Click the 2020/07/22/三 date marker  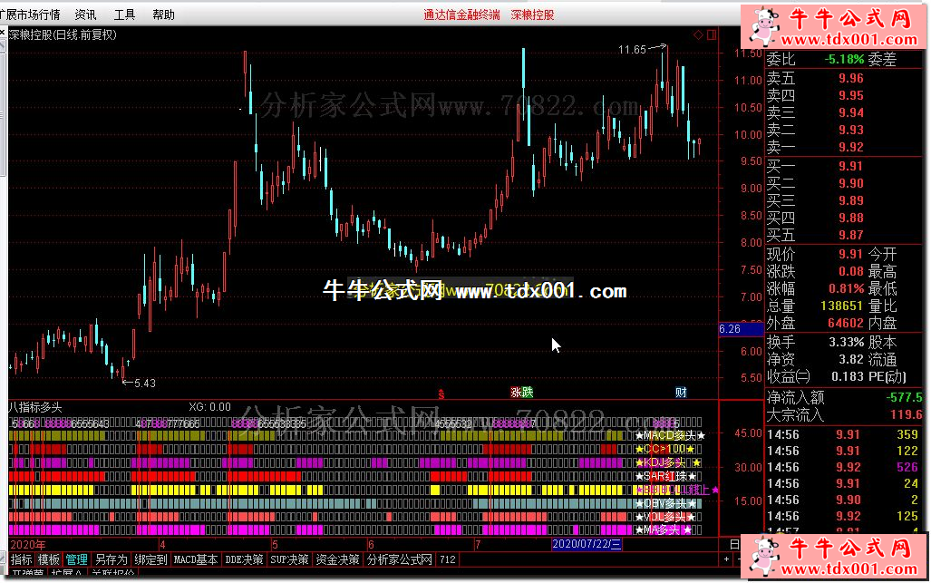coord(587,544)
